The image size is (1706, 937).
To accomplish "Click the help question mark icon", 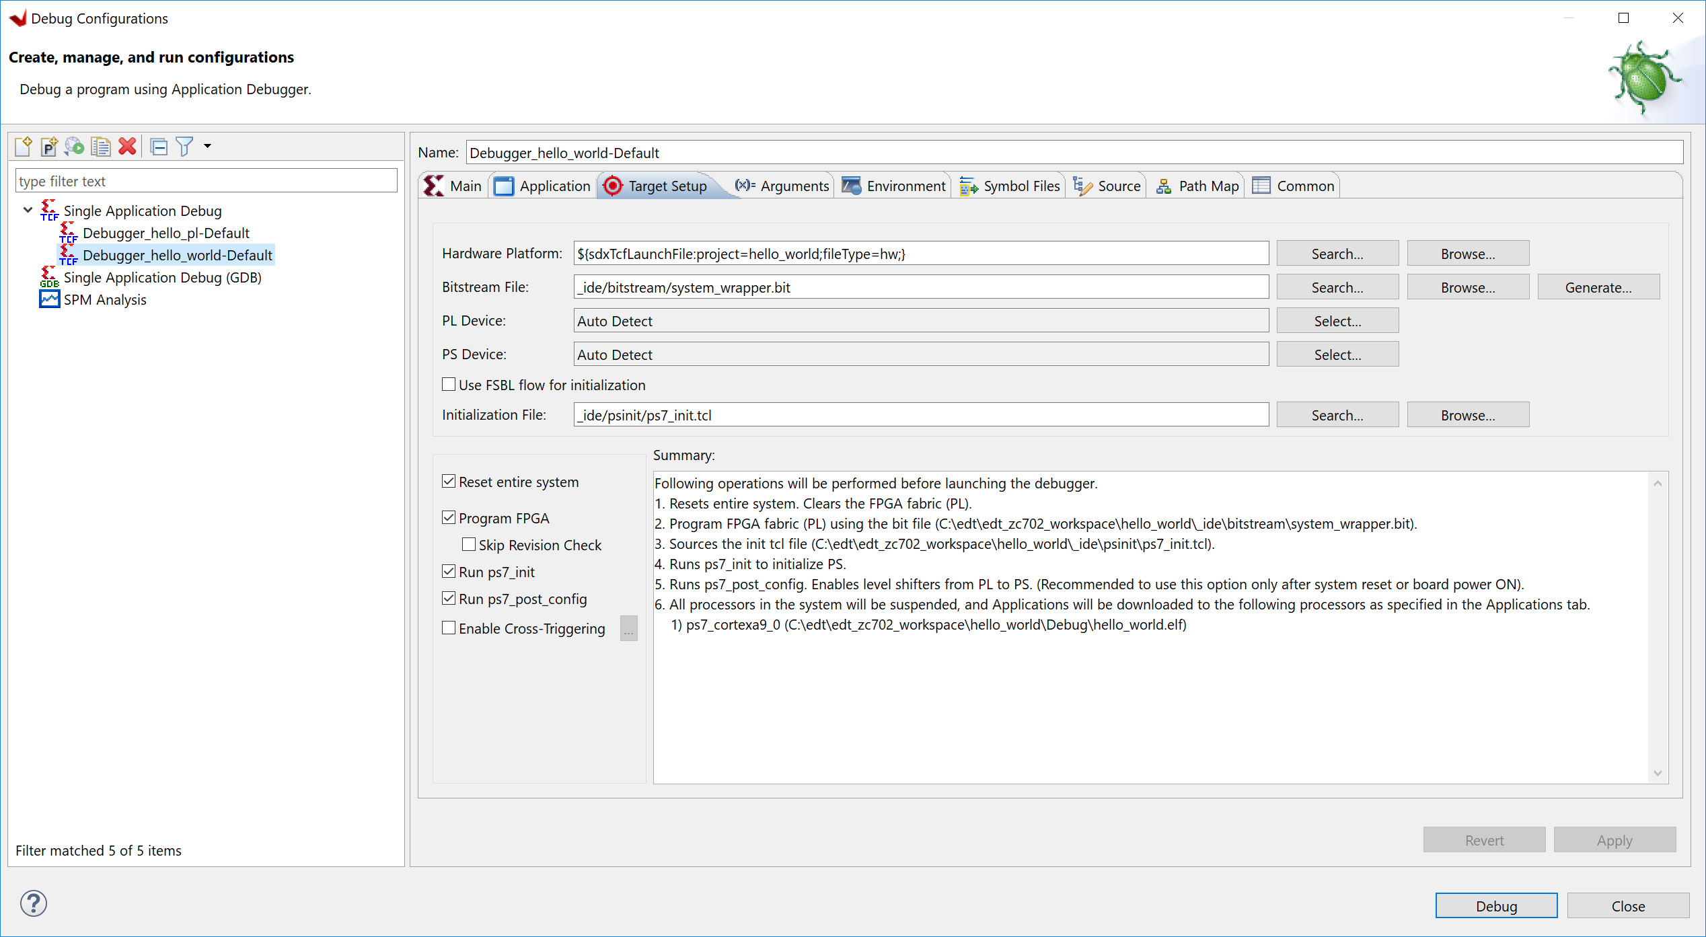I will [x=33, y=903].
